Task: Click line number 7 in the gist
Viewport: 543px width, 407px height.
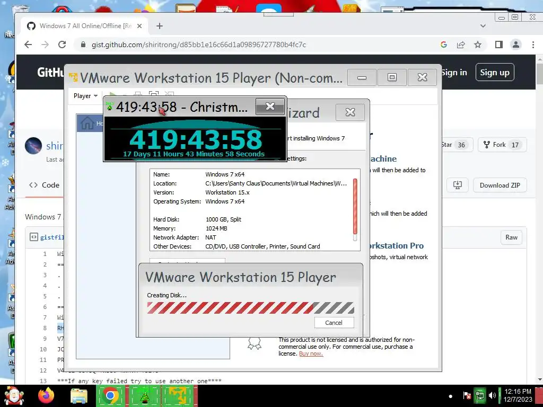Action: 45,317
